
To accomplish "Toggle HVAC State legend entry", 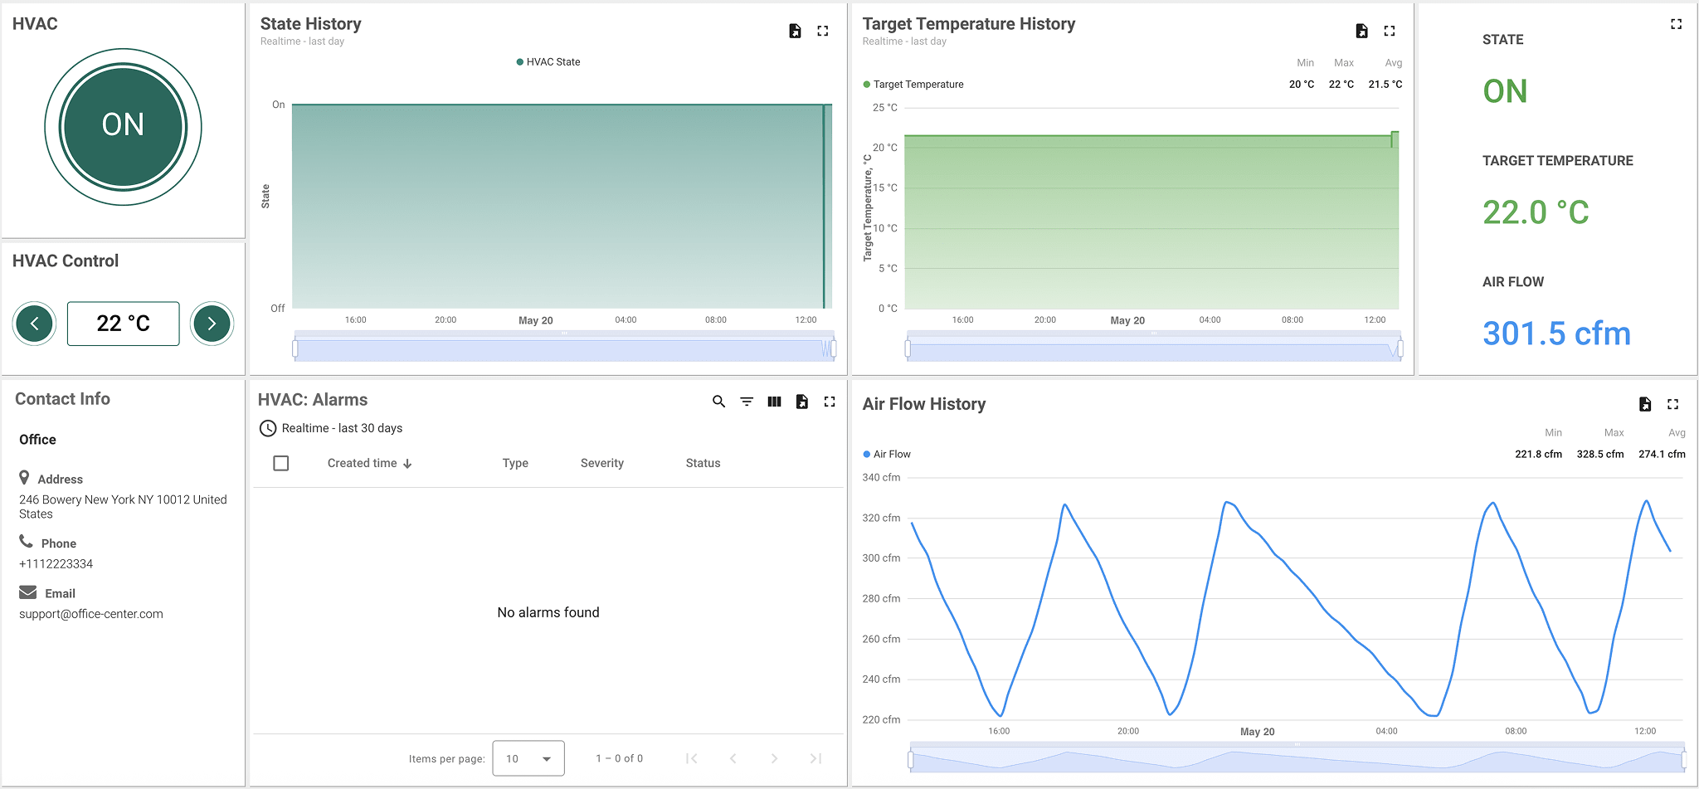I will (548, 61).
